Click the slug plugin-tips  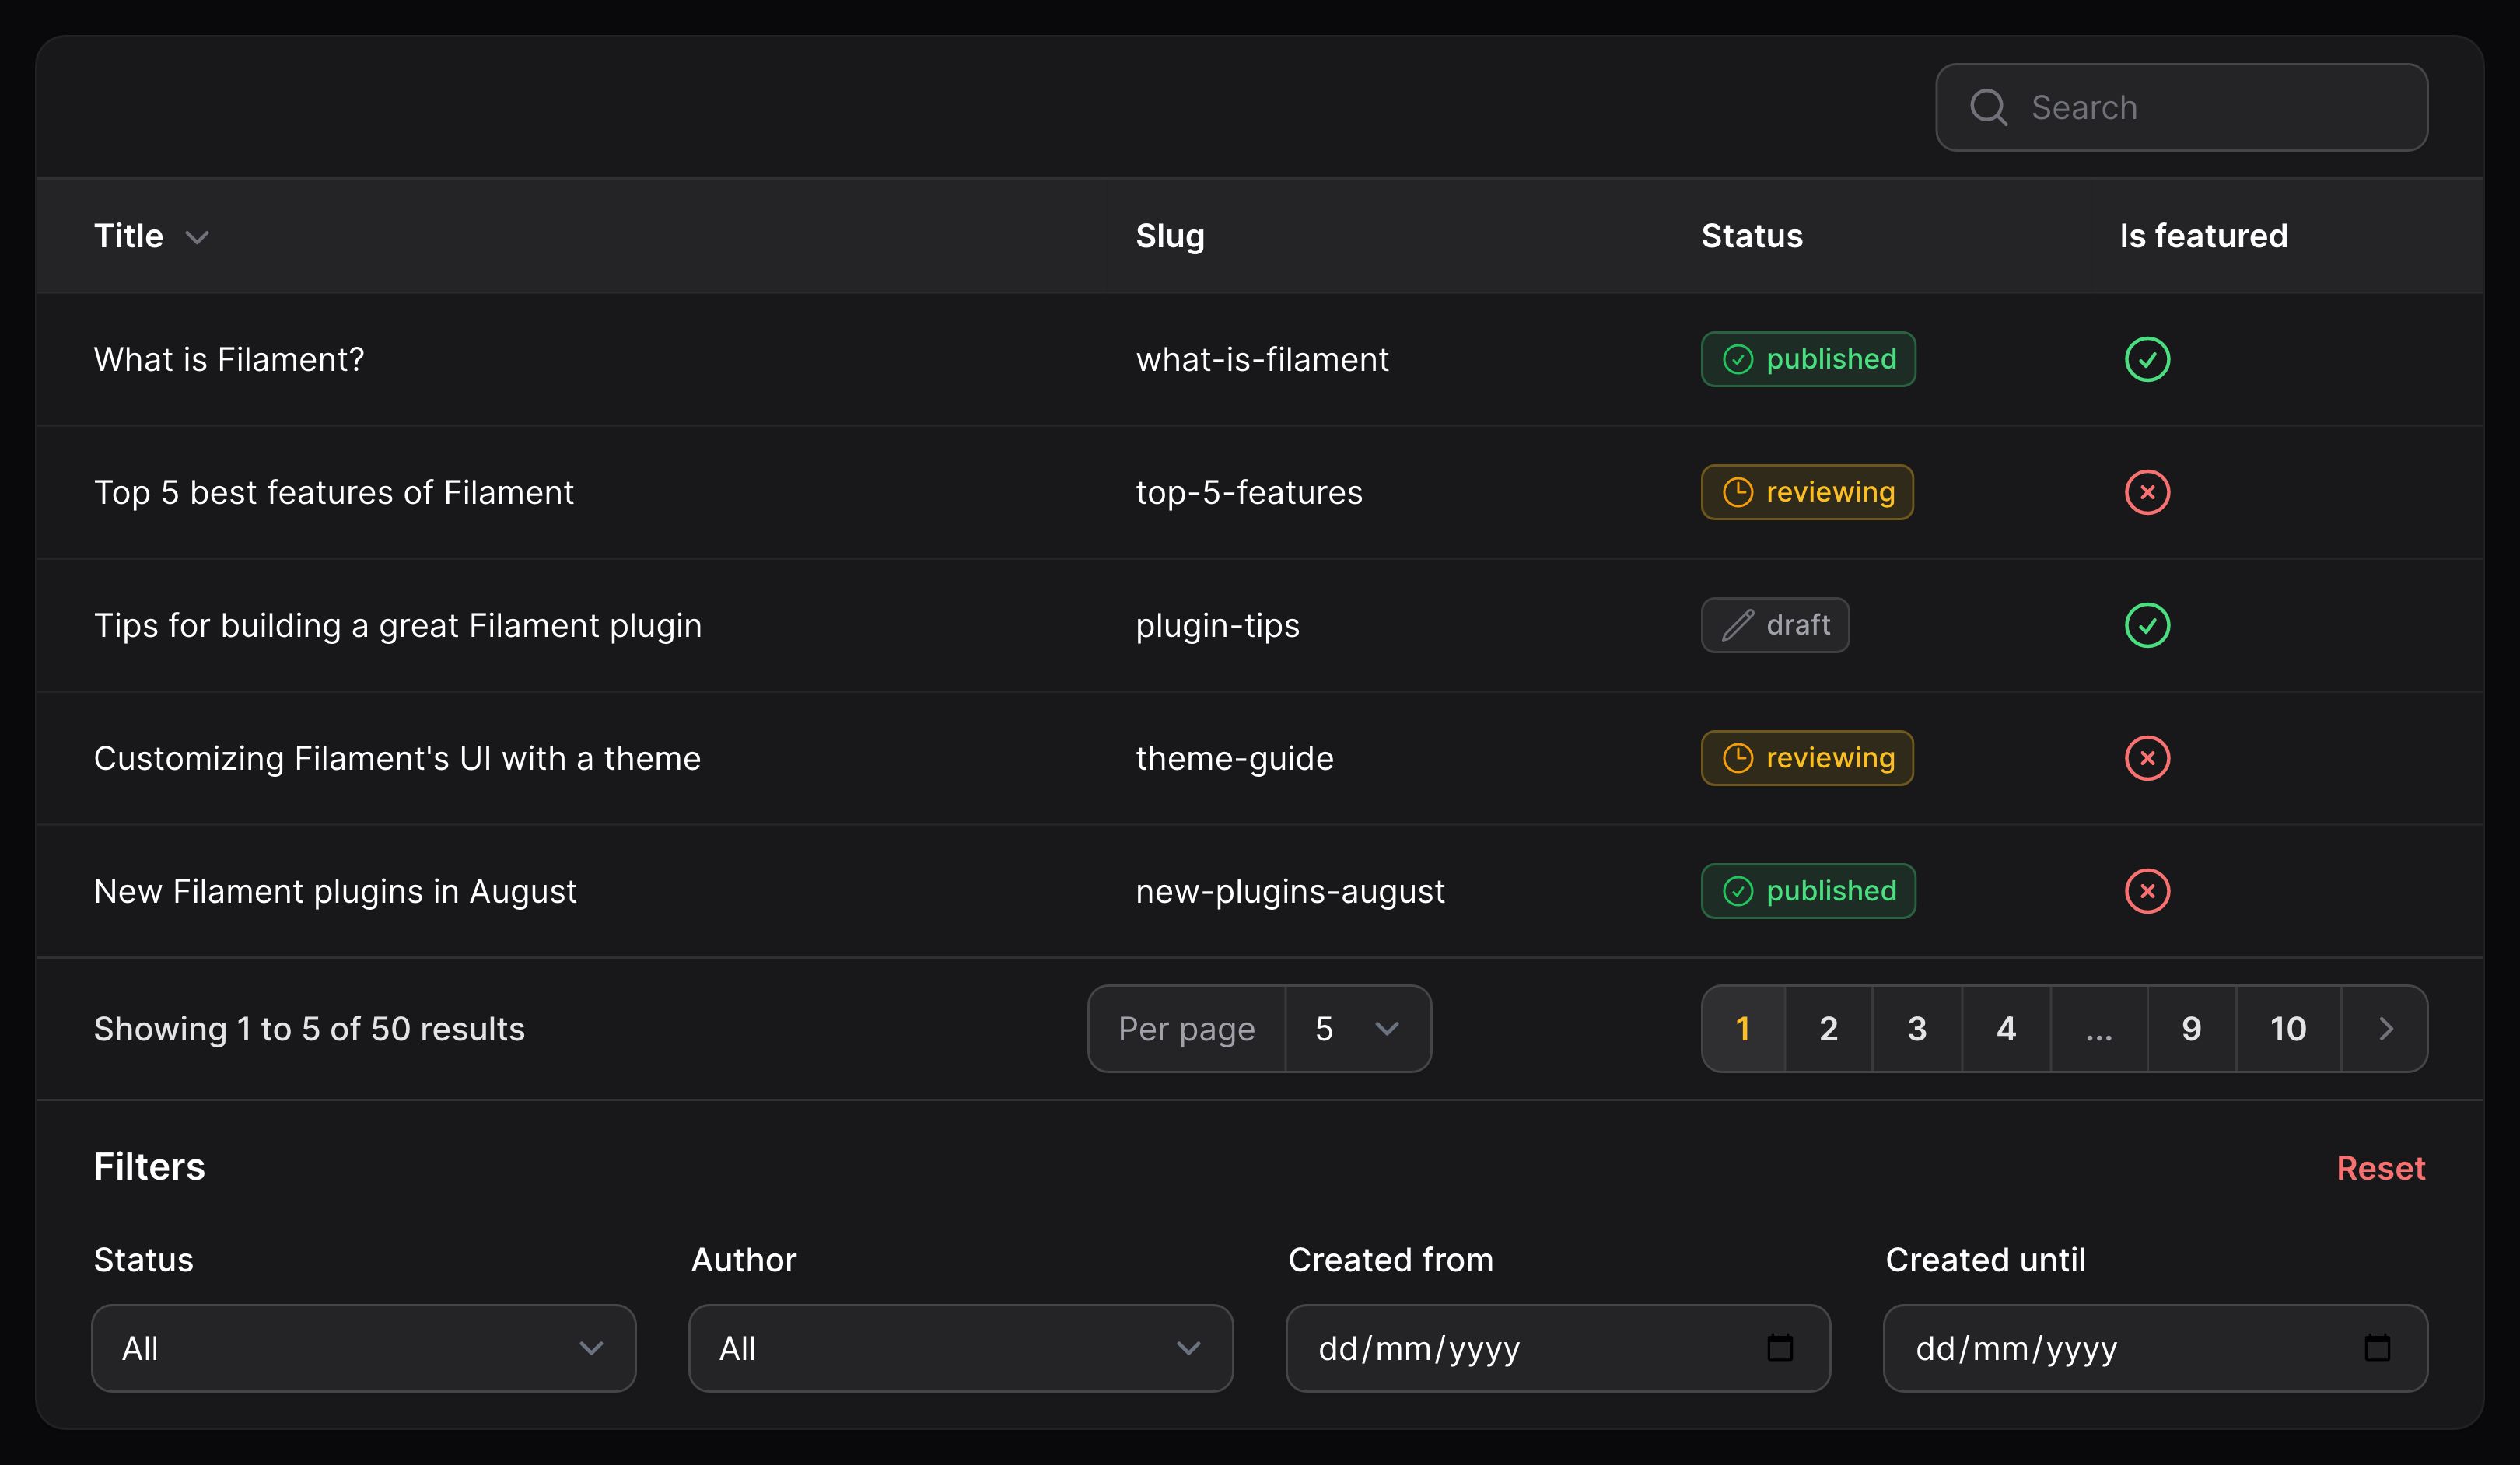click(x=1217, y=625)
